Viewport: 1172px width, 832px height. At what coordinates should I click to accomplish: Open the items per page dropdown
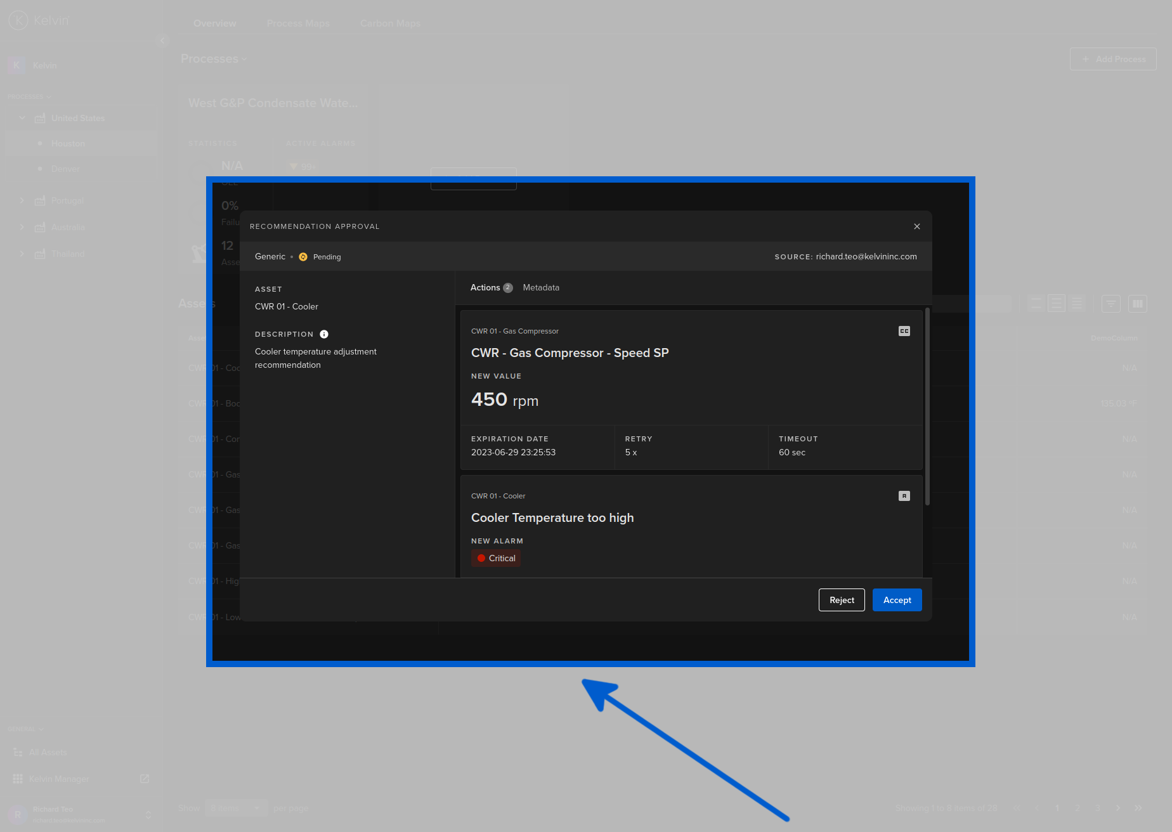point(235,808)
